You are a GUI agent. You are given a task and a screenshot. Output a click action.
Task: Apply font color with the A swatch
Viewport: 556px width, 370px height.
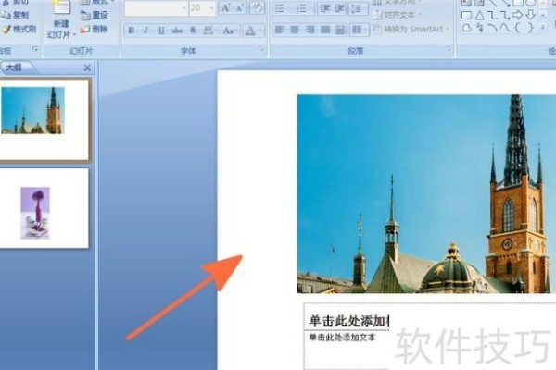point(250,31)
